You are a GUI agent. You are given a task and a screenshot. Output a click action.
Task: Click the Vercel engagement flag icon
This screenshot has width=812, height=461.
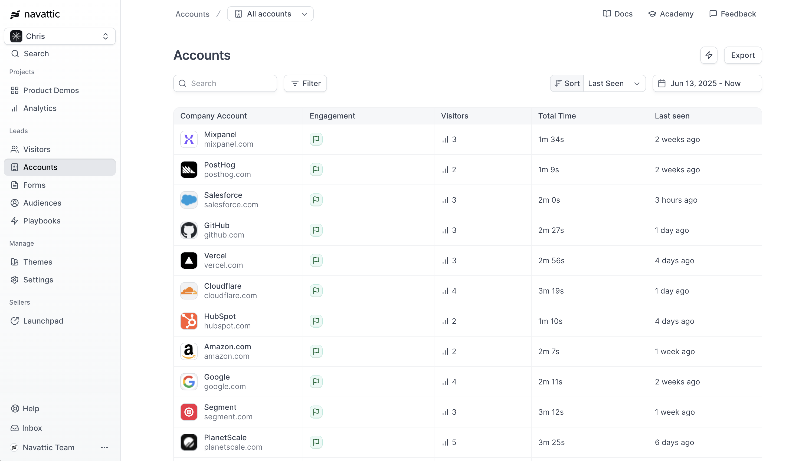pyautogui.click(x=316, y=261)
